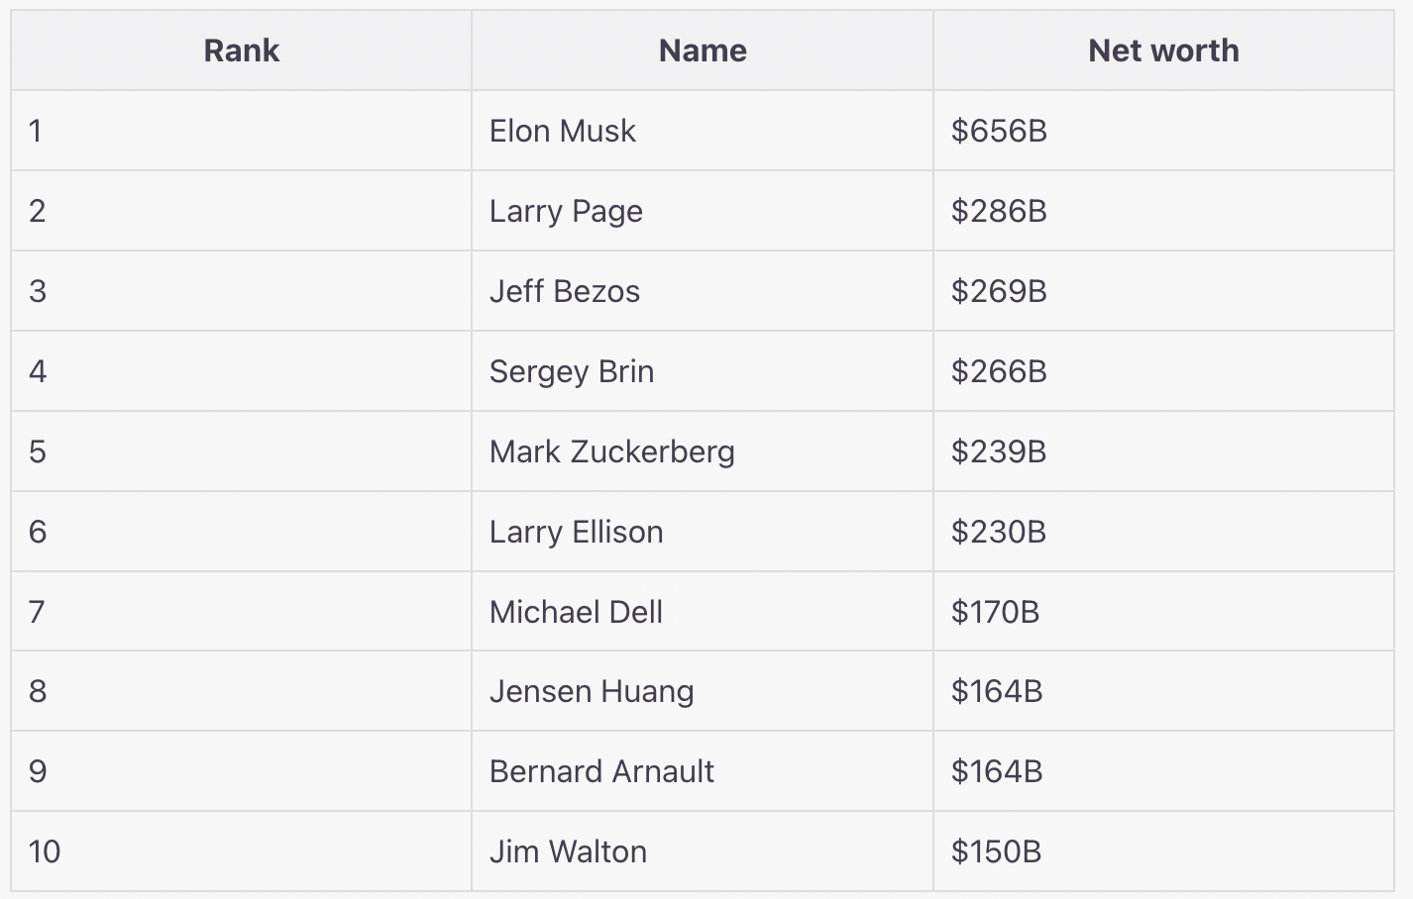Click the $656B net worth cell
This screenshot has width=1413, height=899.
pos(999,131)
